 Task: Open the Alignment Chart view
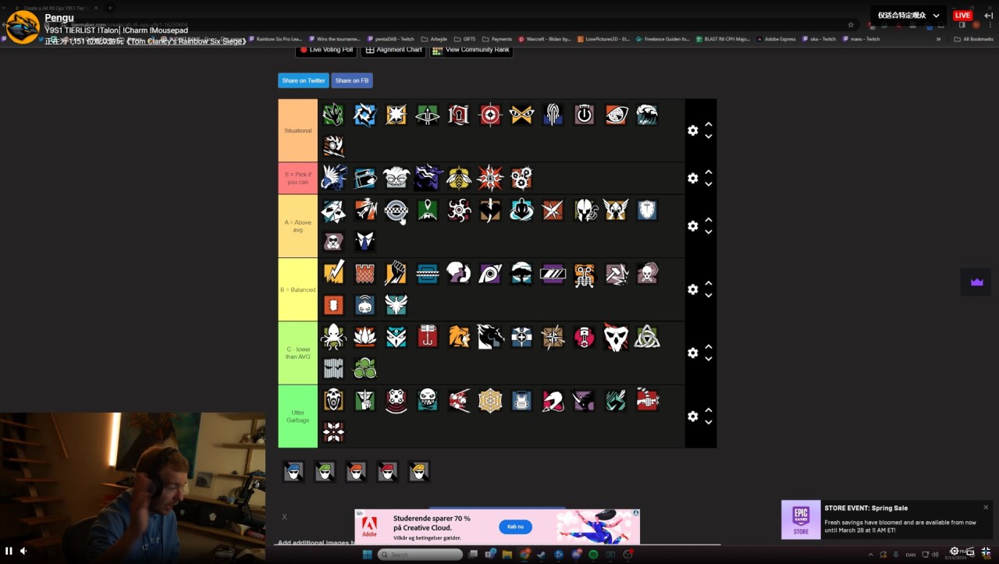point(393,50)
